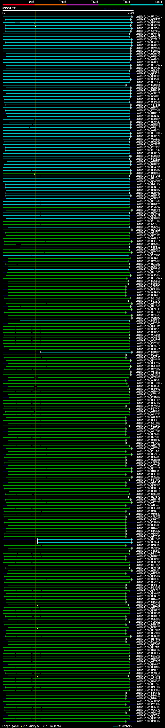165x728 pixels.
Task: Select the UniRef100_A9NU58 label
Action: 148,636
